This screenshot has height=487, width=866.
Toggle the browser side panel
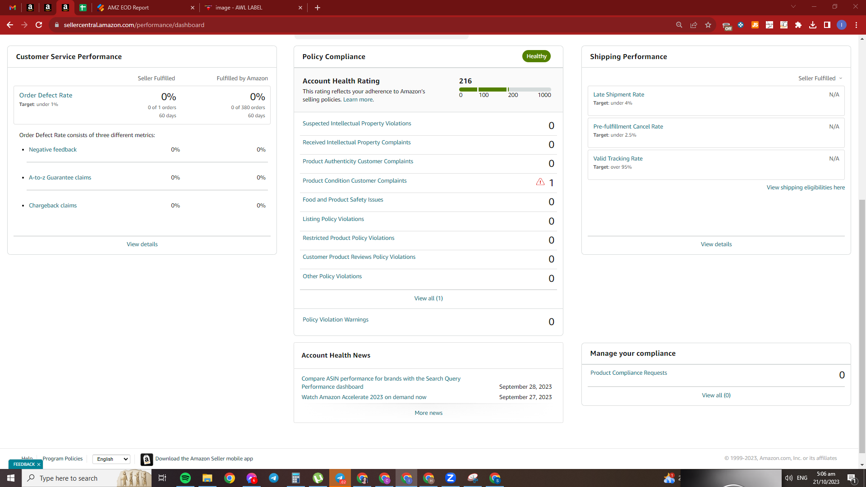(827, 25)
